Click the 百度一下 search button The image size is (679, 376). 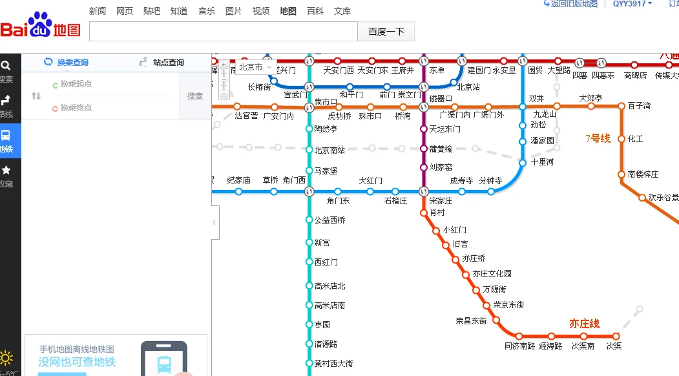tap(386, 31)
